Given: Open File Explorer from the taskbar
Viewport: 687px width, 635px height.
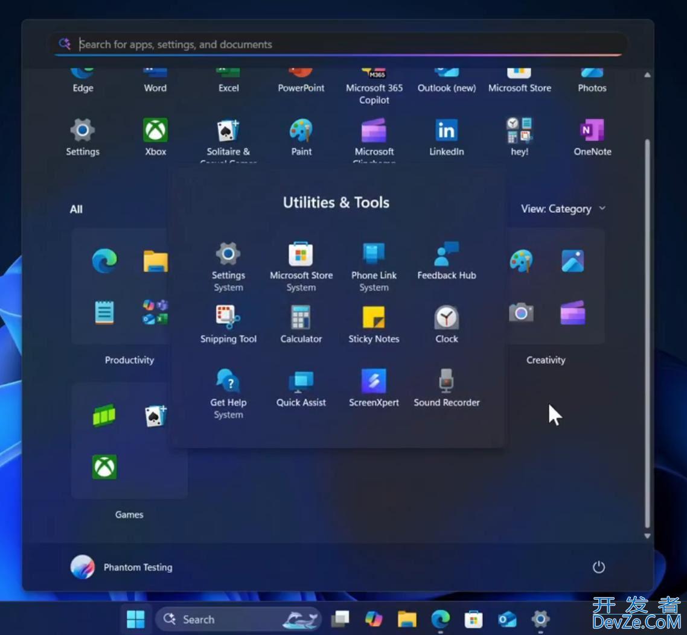Looking at the screenshot, I should [x=407, y=619].
